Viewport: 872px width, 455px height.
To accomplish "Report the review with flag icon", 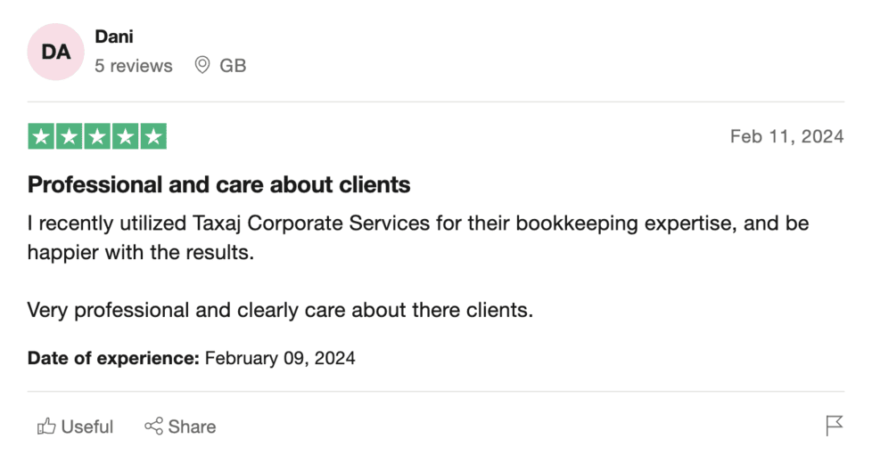I will [835, 426].
